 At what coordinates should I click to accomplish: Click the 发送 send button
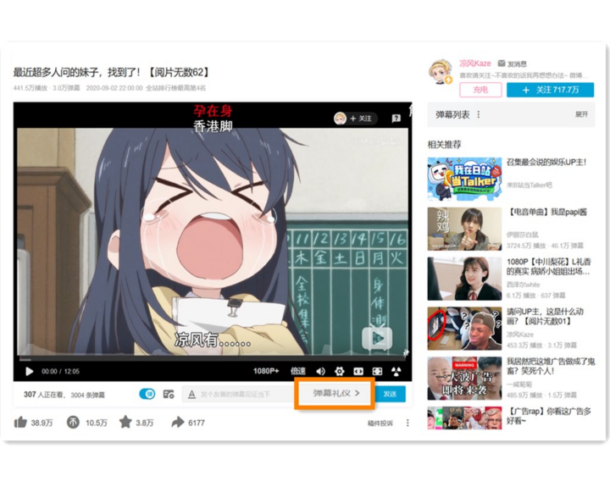pyautogui.click(x=390, y=394)
